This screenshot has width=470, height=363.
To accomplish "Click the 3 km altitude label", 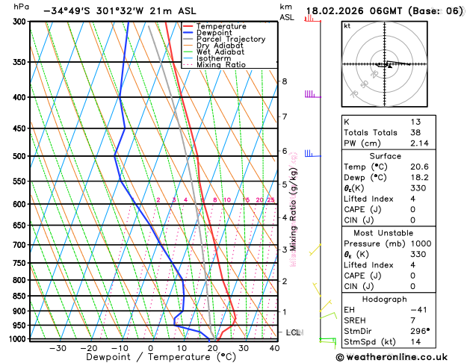I will click(x=285, y=249).
